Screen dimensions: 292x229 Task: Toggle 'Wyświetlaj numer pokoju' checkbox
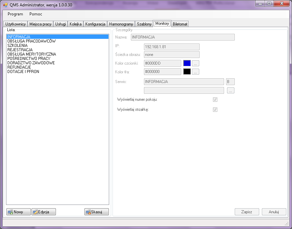click(x=215, y=100)
